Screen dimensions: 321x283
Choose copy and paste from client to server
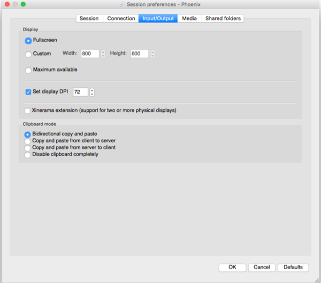click(28, 141)
